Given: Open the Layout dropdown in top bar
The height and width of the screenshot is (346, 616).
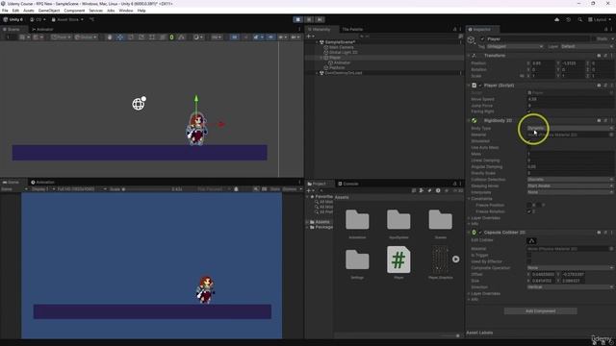Looking at the screenshot, I should pos(600,19).
